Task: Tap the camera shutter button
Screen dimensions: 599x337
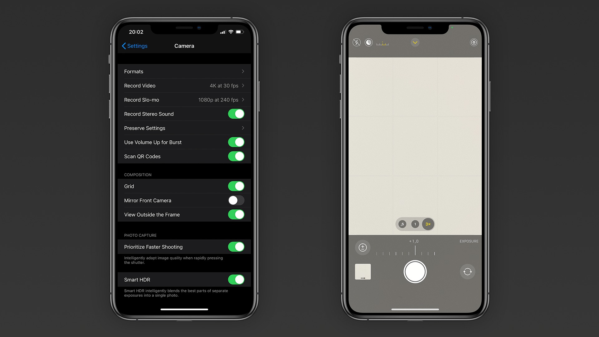Action: 415,271
